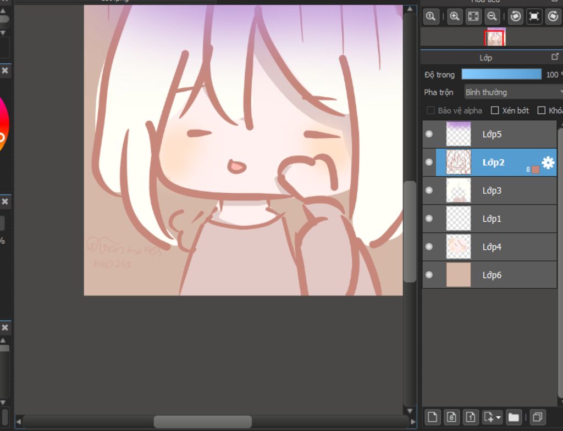Click the canvas horizontal scrollbar right arrow

(x=413, y=422)
